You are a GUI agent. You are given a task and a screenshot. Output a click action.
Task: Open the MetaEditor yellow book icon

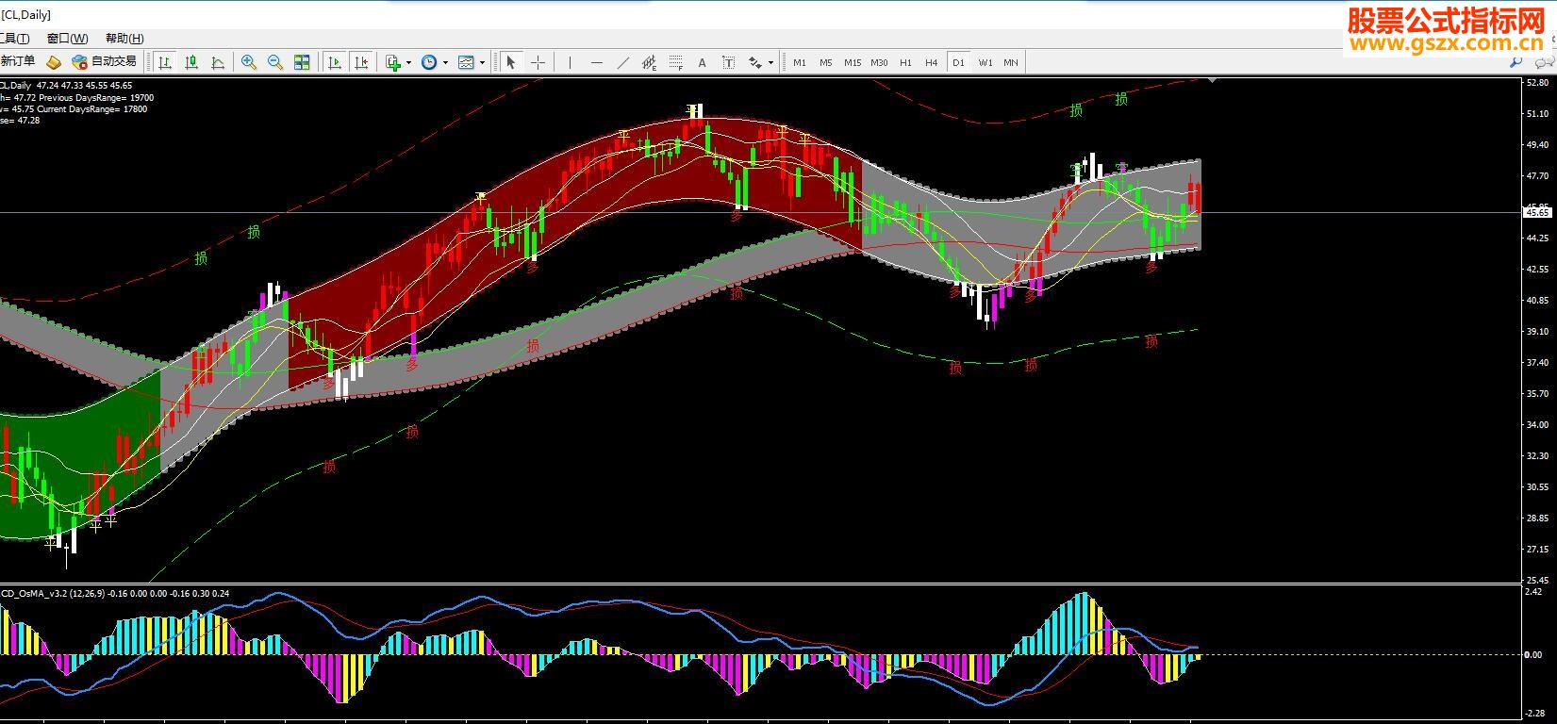click(54, 62)
